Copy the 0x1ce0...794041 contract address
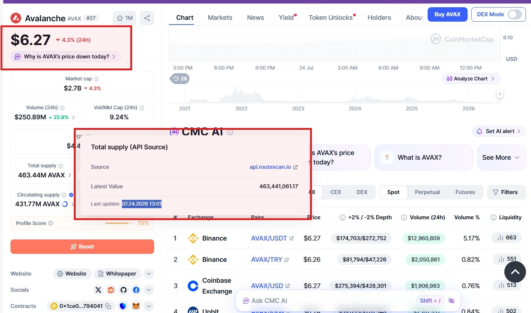This screenshot has width=531, height=313. 108,306
